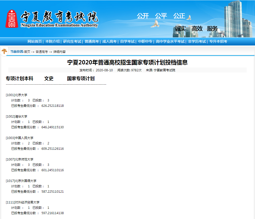Click the [1111]对外经济贸易大学 entry
The height and width of the screenshot is (219, 255).
point(23,202)
